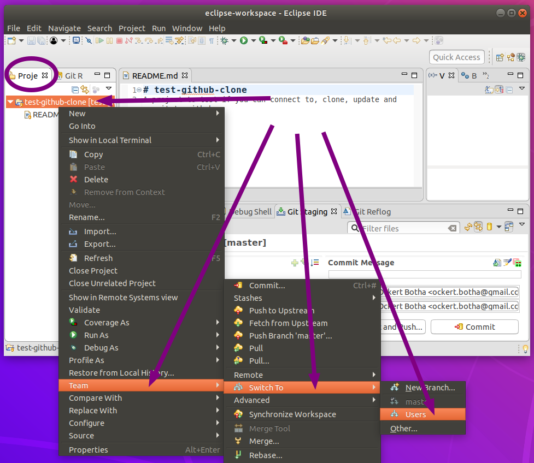Click the sort icon above unstaged changes

315,262
